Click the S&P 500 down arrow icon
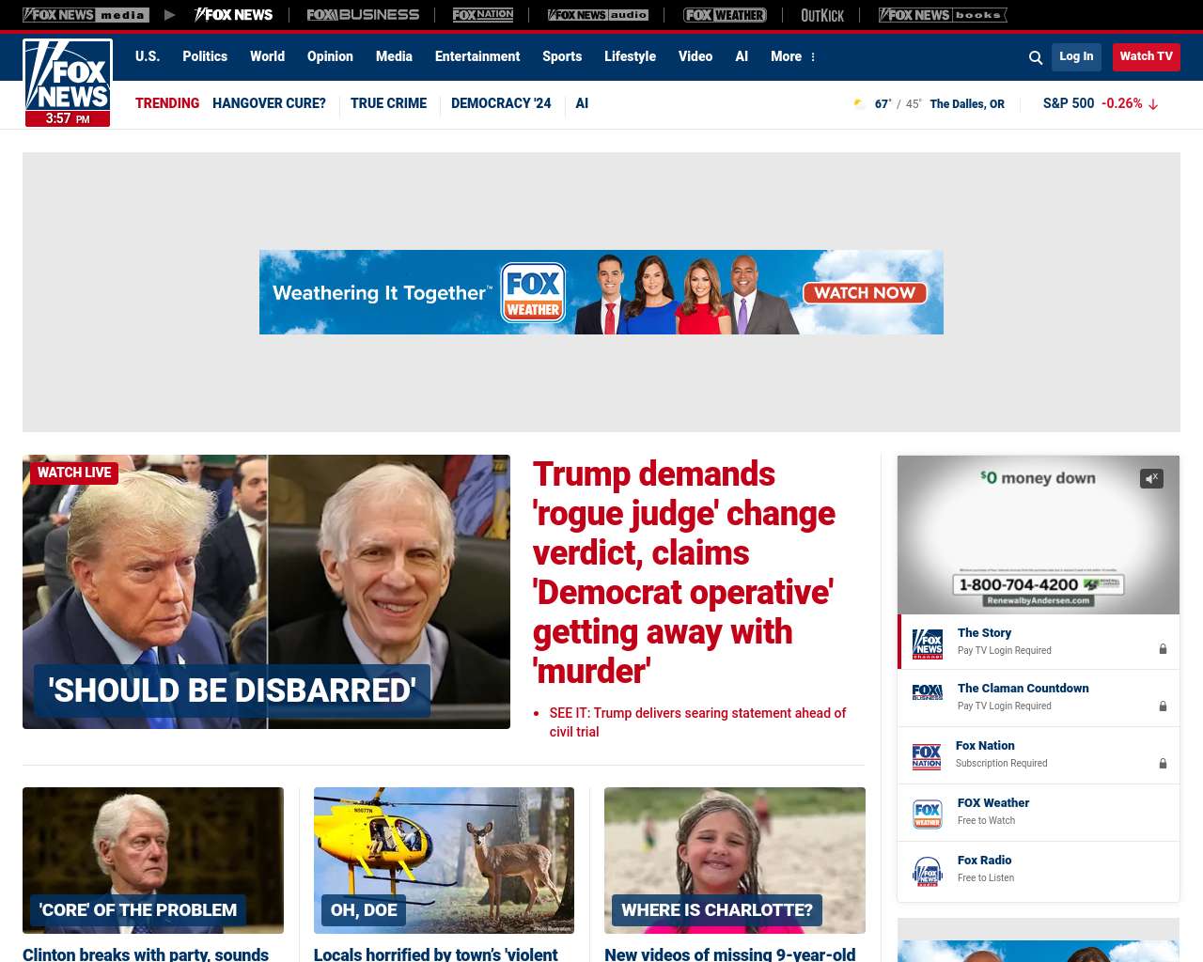 [x=1153, y=104]
